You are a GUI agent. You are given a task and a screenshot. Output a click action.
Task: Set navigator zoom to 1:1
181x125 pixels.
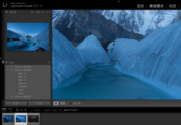click(42, 12)
